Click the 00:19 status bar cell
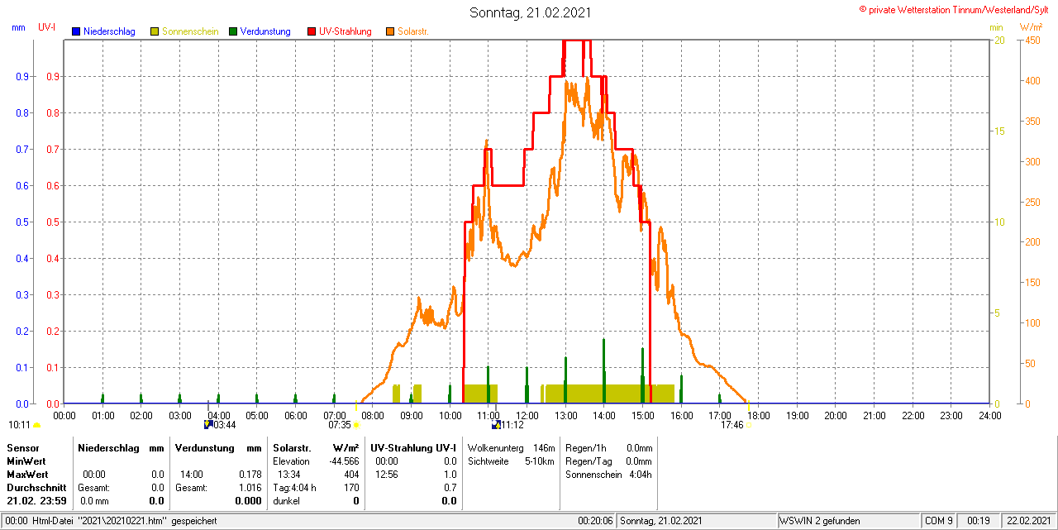 [979, 521]
